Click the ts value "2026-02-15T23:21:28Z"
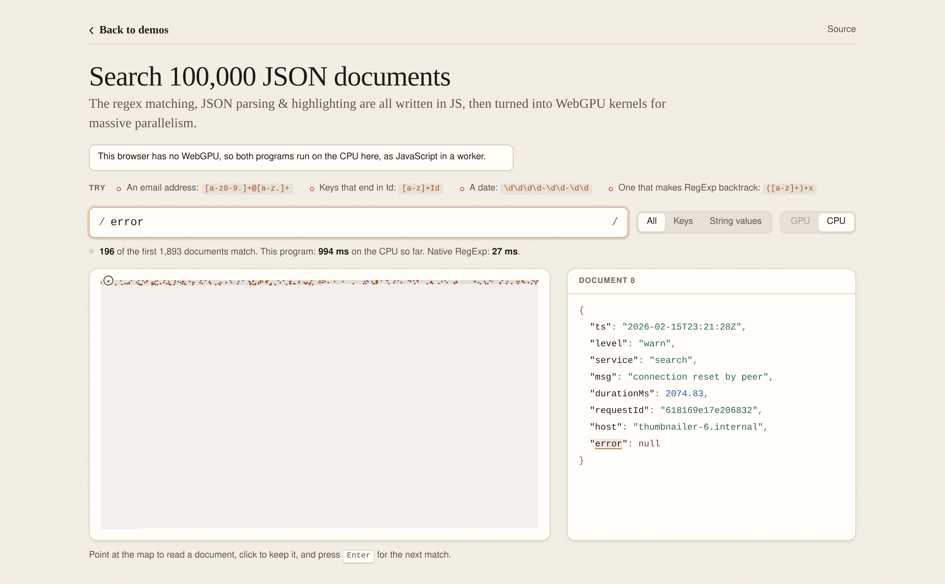 (681, 327)
